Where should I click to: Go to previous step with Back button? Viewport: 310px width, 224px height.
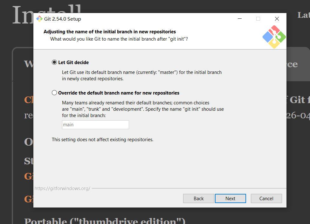pos(198,198)
